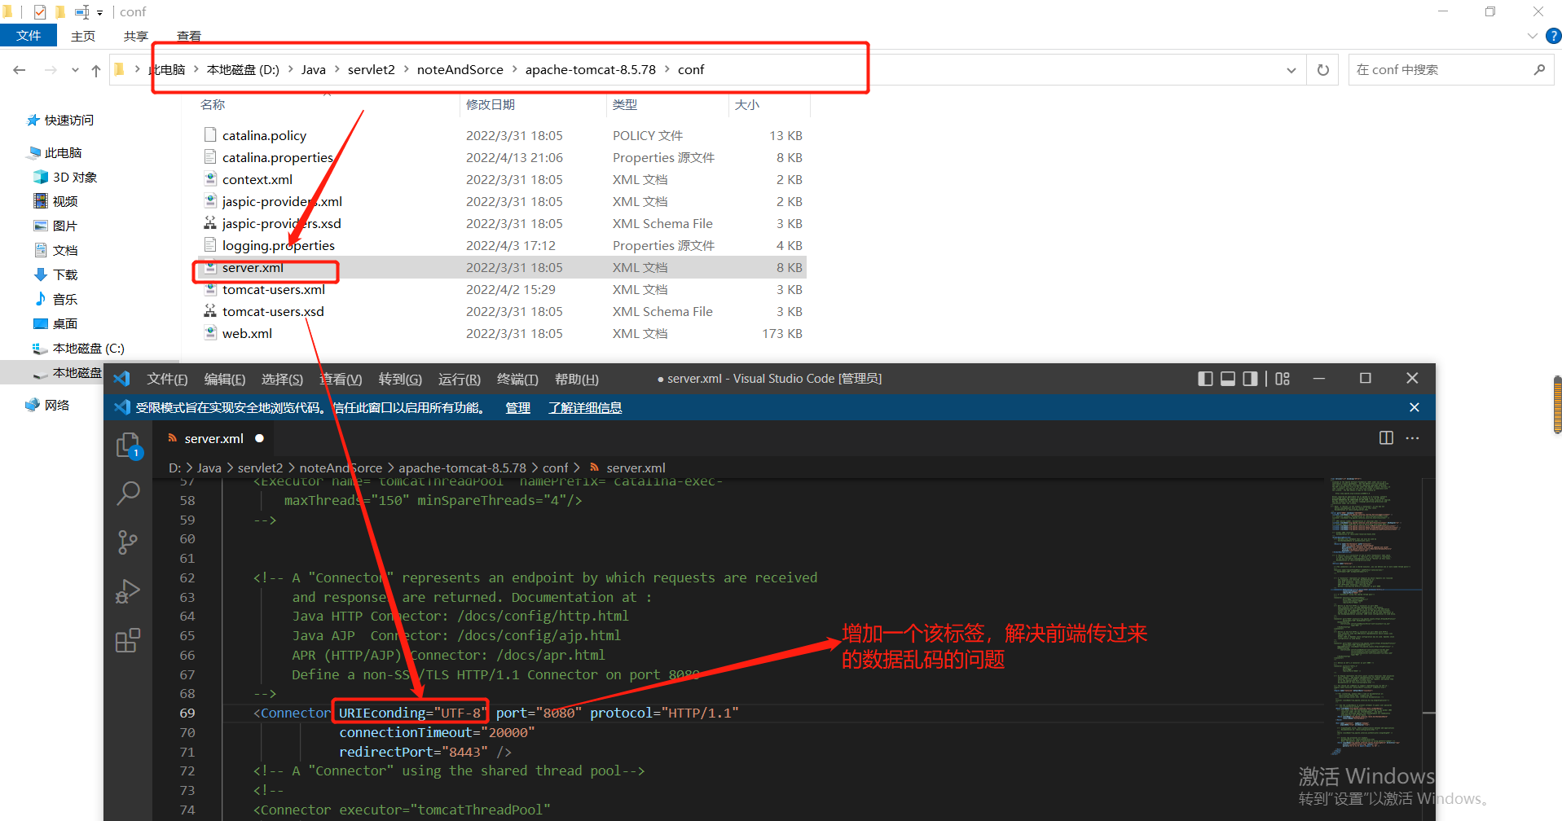1562x821 pixels.
Task: Open VS Code 运行(R) menu
Action: (460, 379)
